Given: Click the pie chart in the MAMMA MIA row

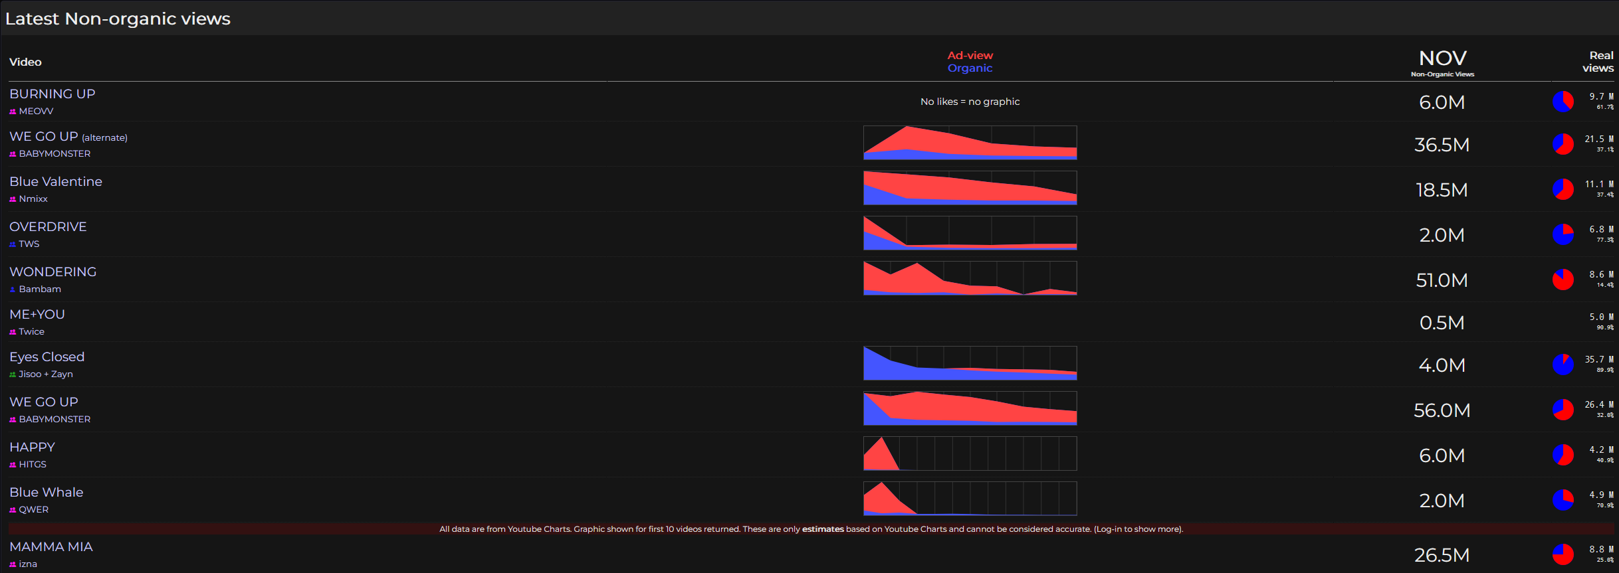Looking at the screenshot, I should (x=1563, y=554).
